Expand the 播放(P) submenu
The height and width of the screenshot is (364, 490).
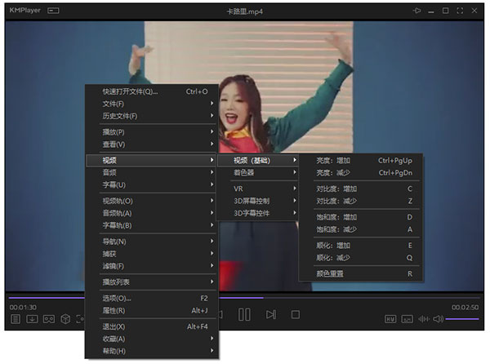click(x=152, y=132)
